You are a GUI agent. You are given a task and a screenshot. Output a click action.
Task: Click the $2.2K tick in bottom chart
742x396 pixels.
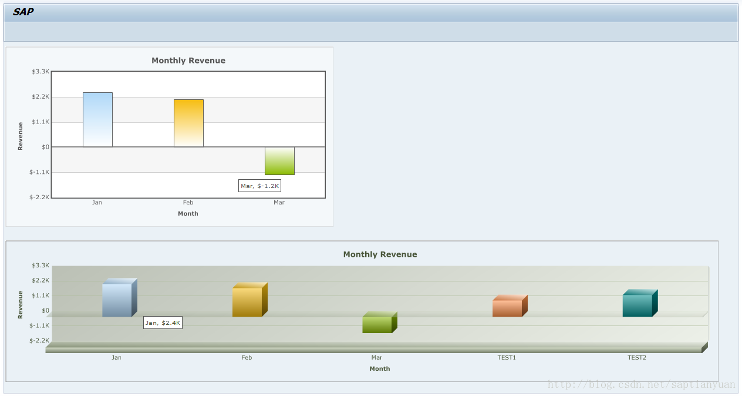pyautogui.click(x=41, y=280)
